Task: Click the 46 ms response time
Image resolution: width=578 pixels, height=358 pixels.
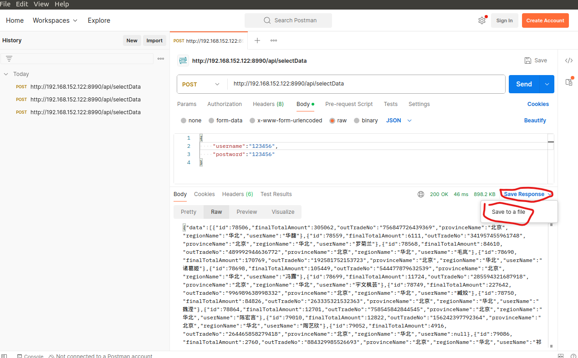Action: coord(461,194)
